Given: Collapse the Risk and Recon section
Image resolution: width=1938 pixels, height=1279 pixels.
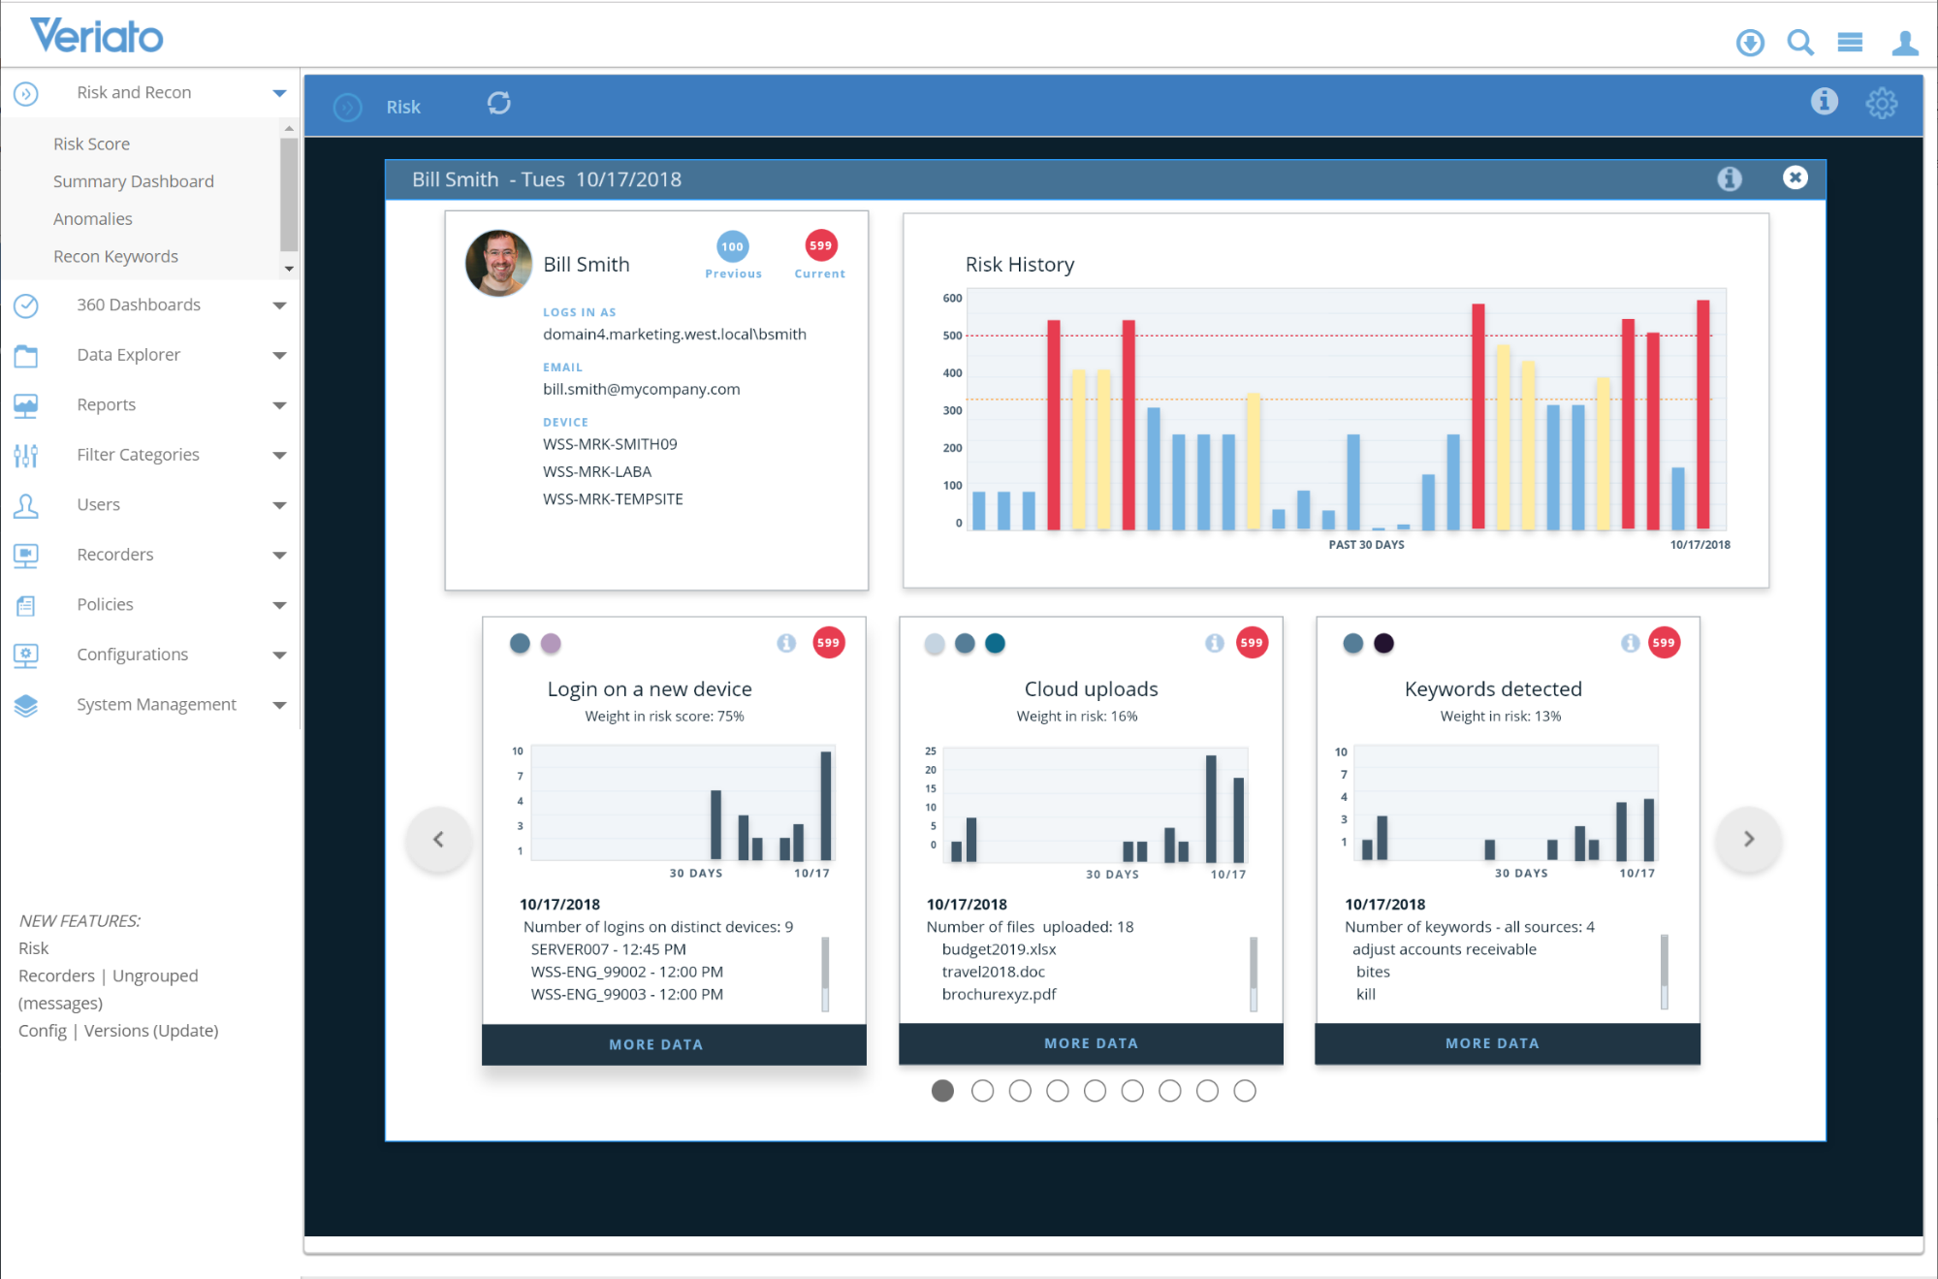Looking at the screenshot, I should [x=279, y=93].
